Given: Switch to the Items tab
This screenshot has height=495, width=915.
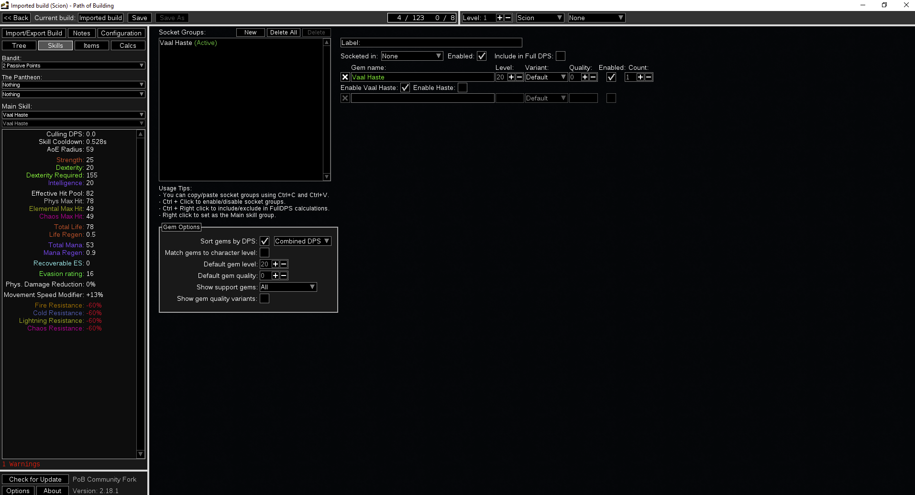Looking at the screenshot, I should point(91,45).
